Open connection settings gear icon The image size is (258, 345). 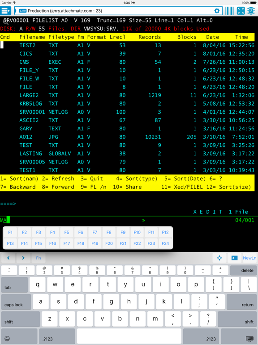pos(217,11)
